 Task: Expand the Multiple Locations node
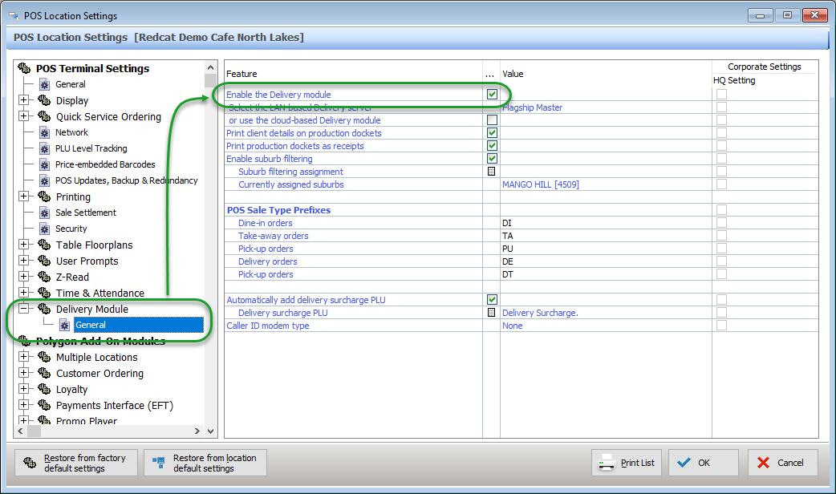[x=25, y=357]
